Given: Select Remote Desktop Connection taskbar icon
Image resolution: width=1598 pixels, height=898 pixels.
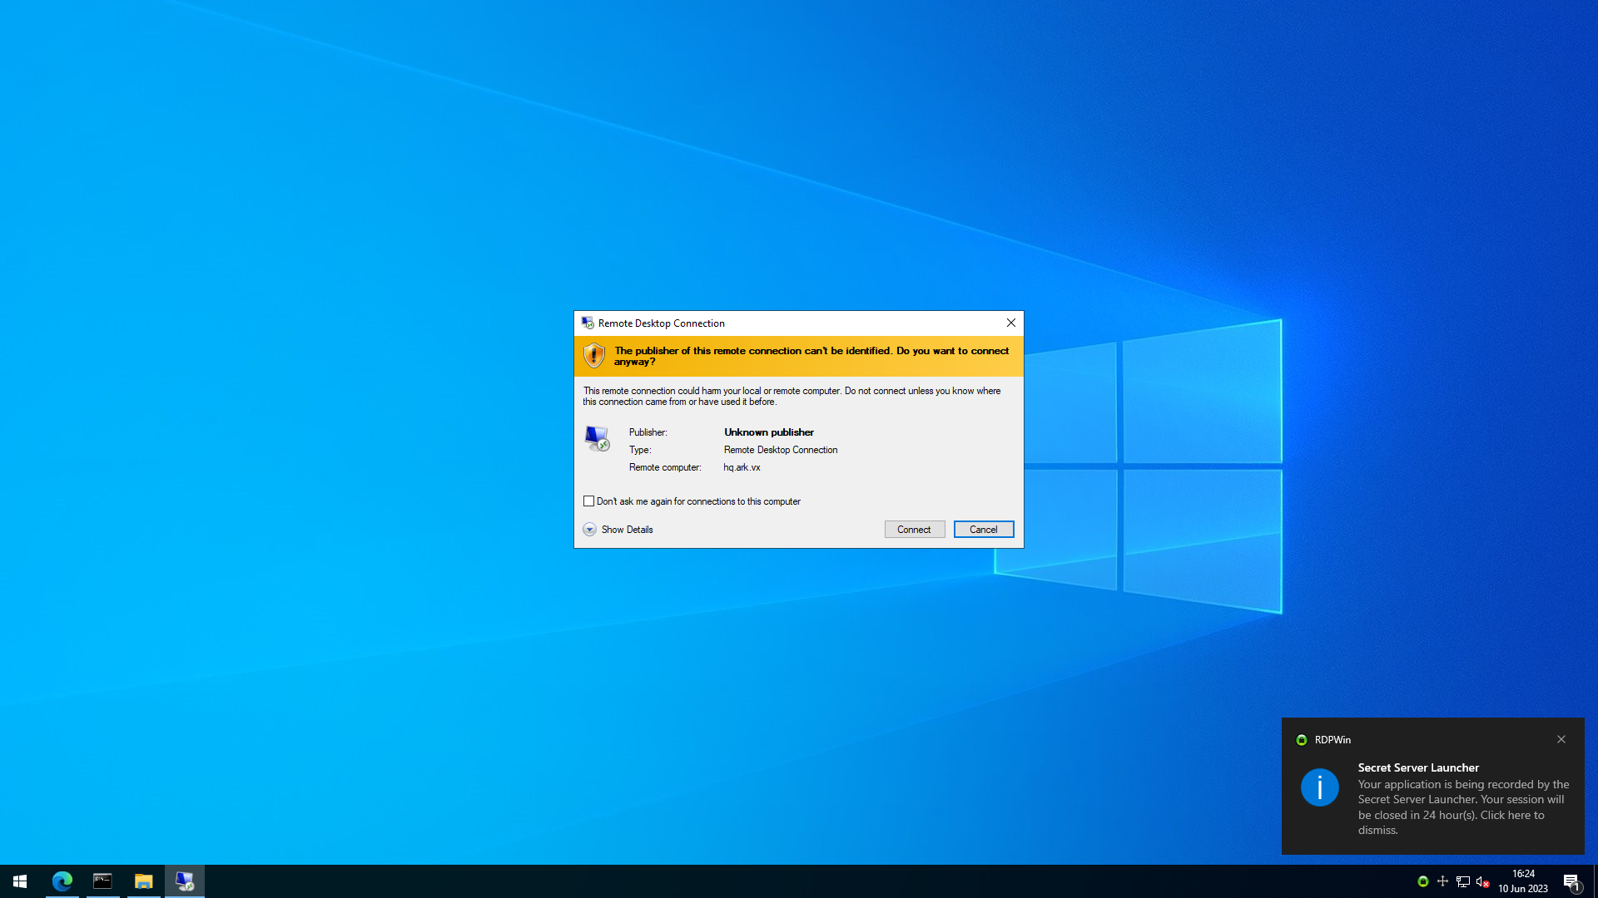Looking at the screenshot, I should (184, 881).
